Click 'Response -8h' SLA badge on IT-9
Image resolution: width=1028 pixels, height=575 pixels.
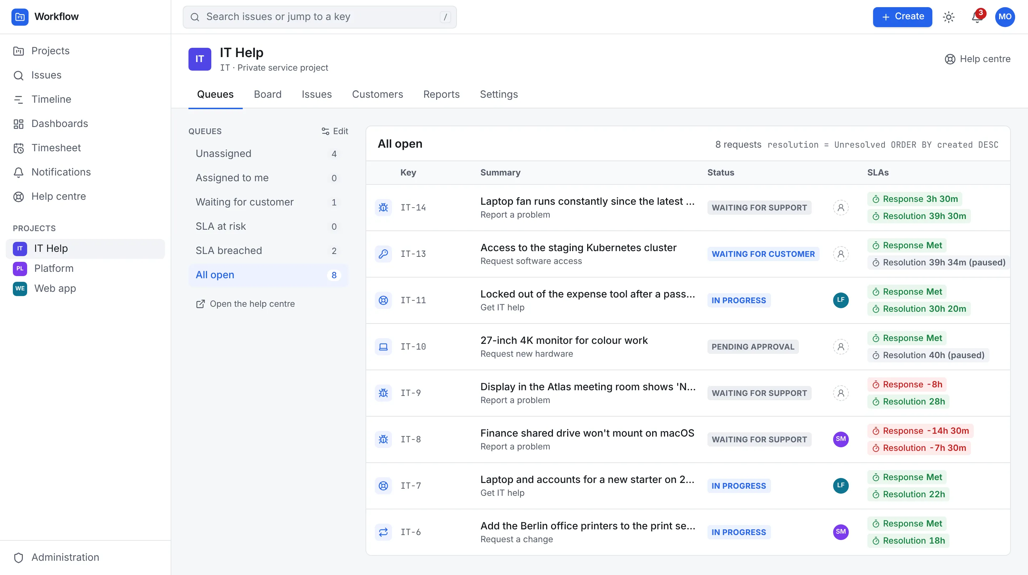point(907,385)
